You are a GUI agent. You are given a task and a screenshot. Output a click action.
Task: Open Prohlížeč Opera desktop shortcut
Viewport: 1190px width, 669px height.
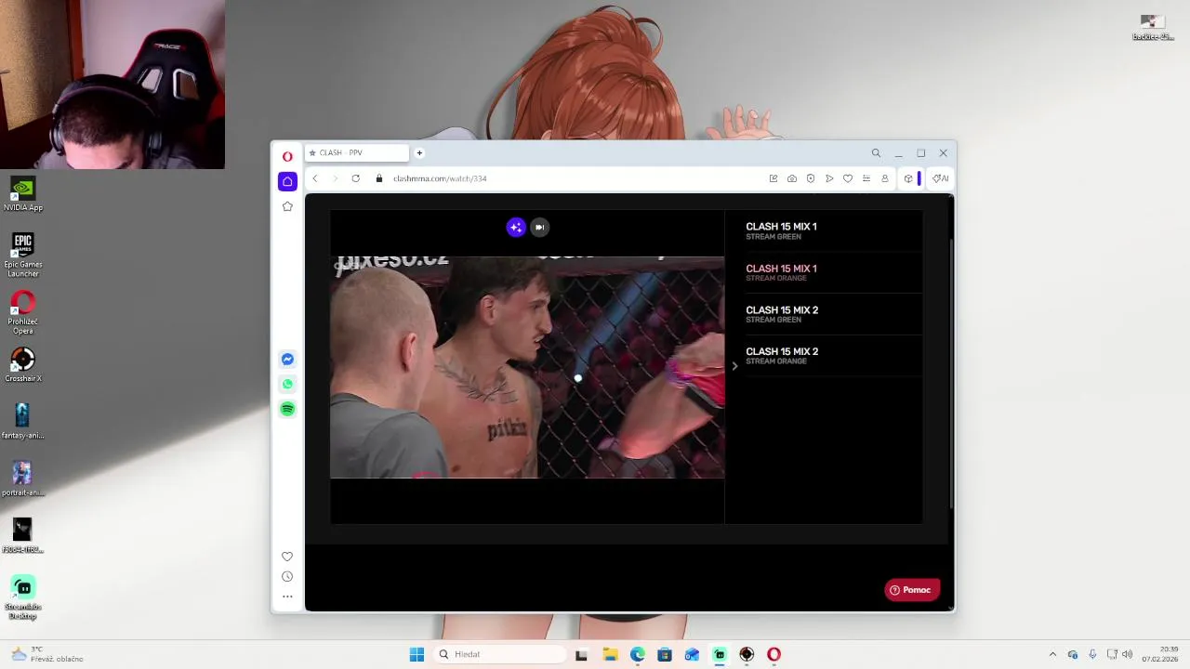22,312
